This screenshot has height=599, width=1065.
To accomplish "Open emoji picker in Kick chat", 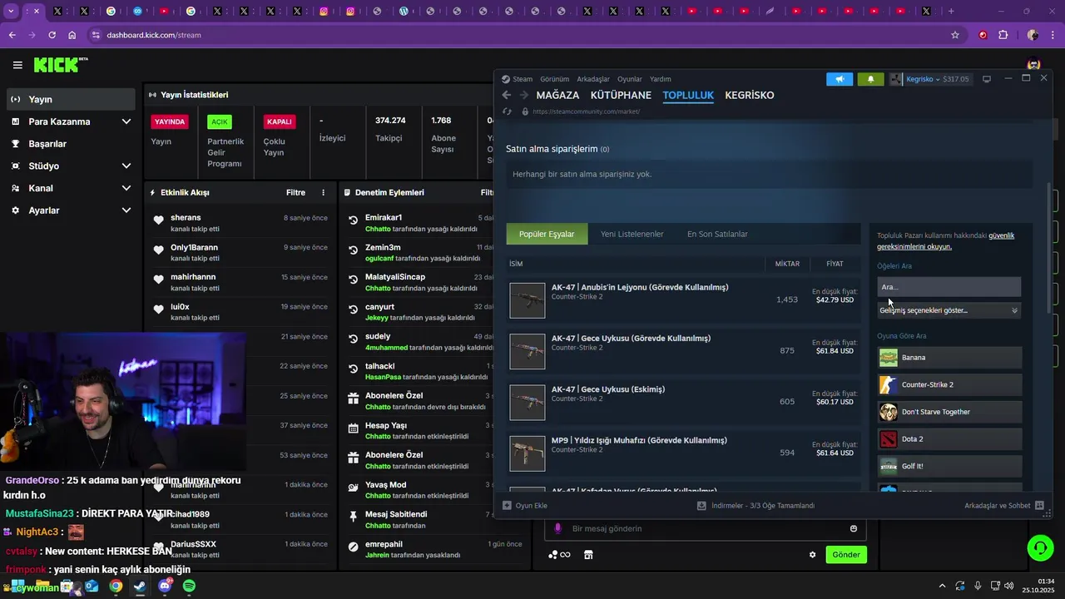I will (854, 528).
